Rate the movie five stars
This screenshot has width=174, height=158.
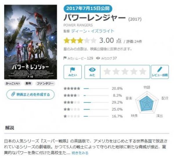coord(143,72)
